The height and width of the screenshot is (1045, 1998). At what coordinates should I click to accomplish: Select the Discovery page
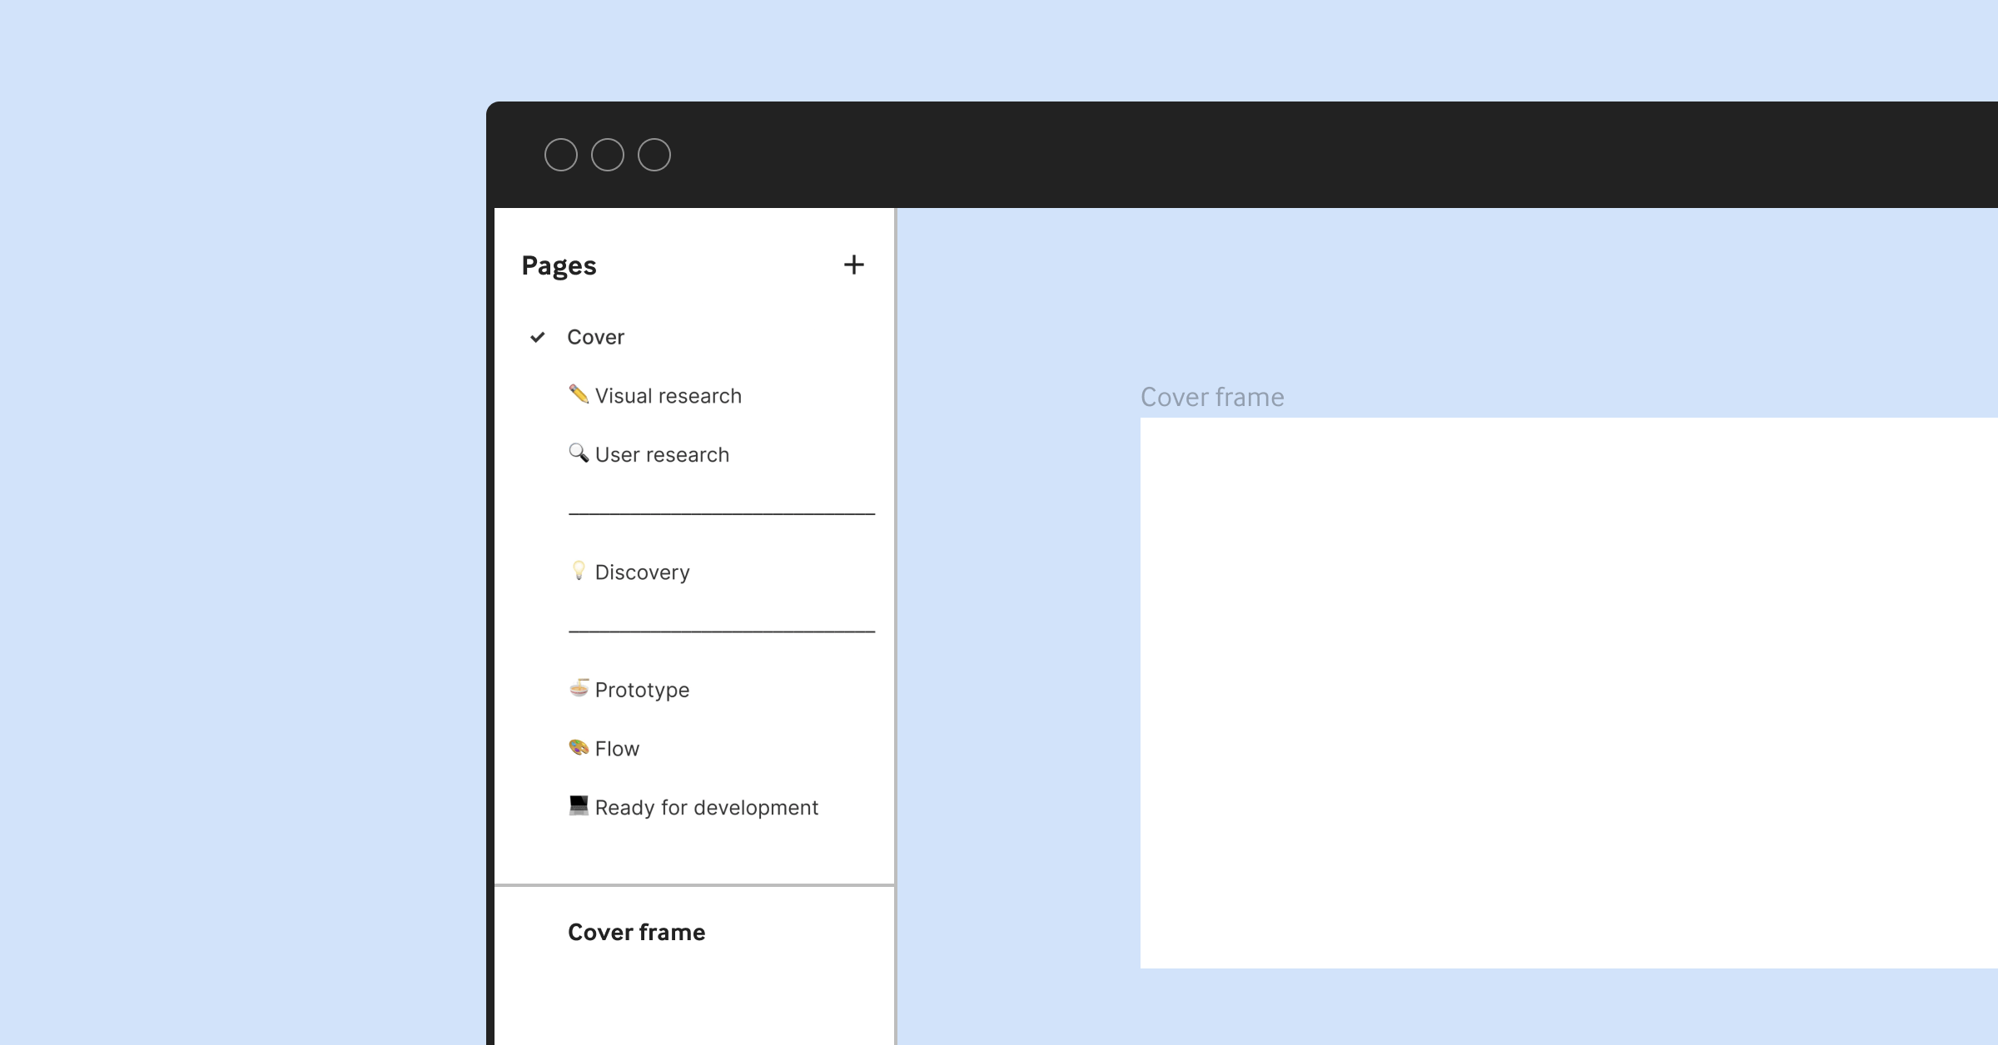[x=642, y=572]
